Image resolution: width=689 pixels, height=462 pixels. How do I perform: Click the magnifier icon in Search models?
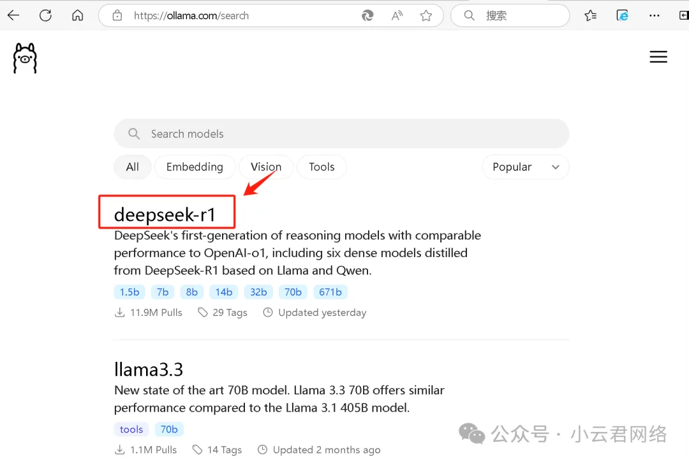click(134, 133)
